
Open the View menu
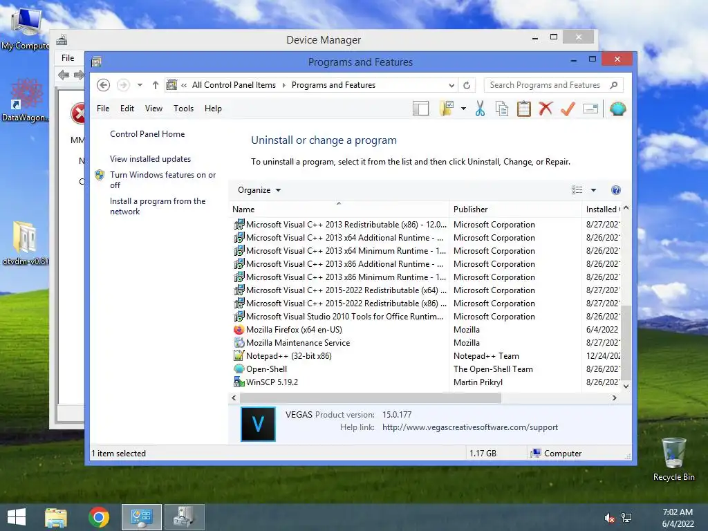point(153,109)
